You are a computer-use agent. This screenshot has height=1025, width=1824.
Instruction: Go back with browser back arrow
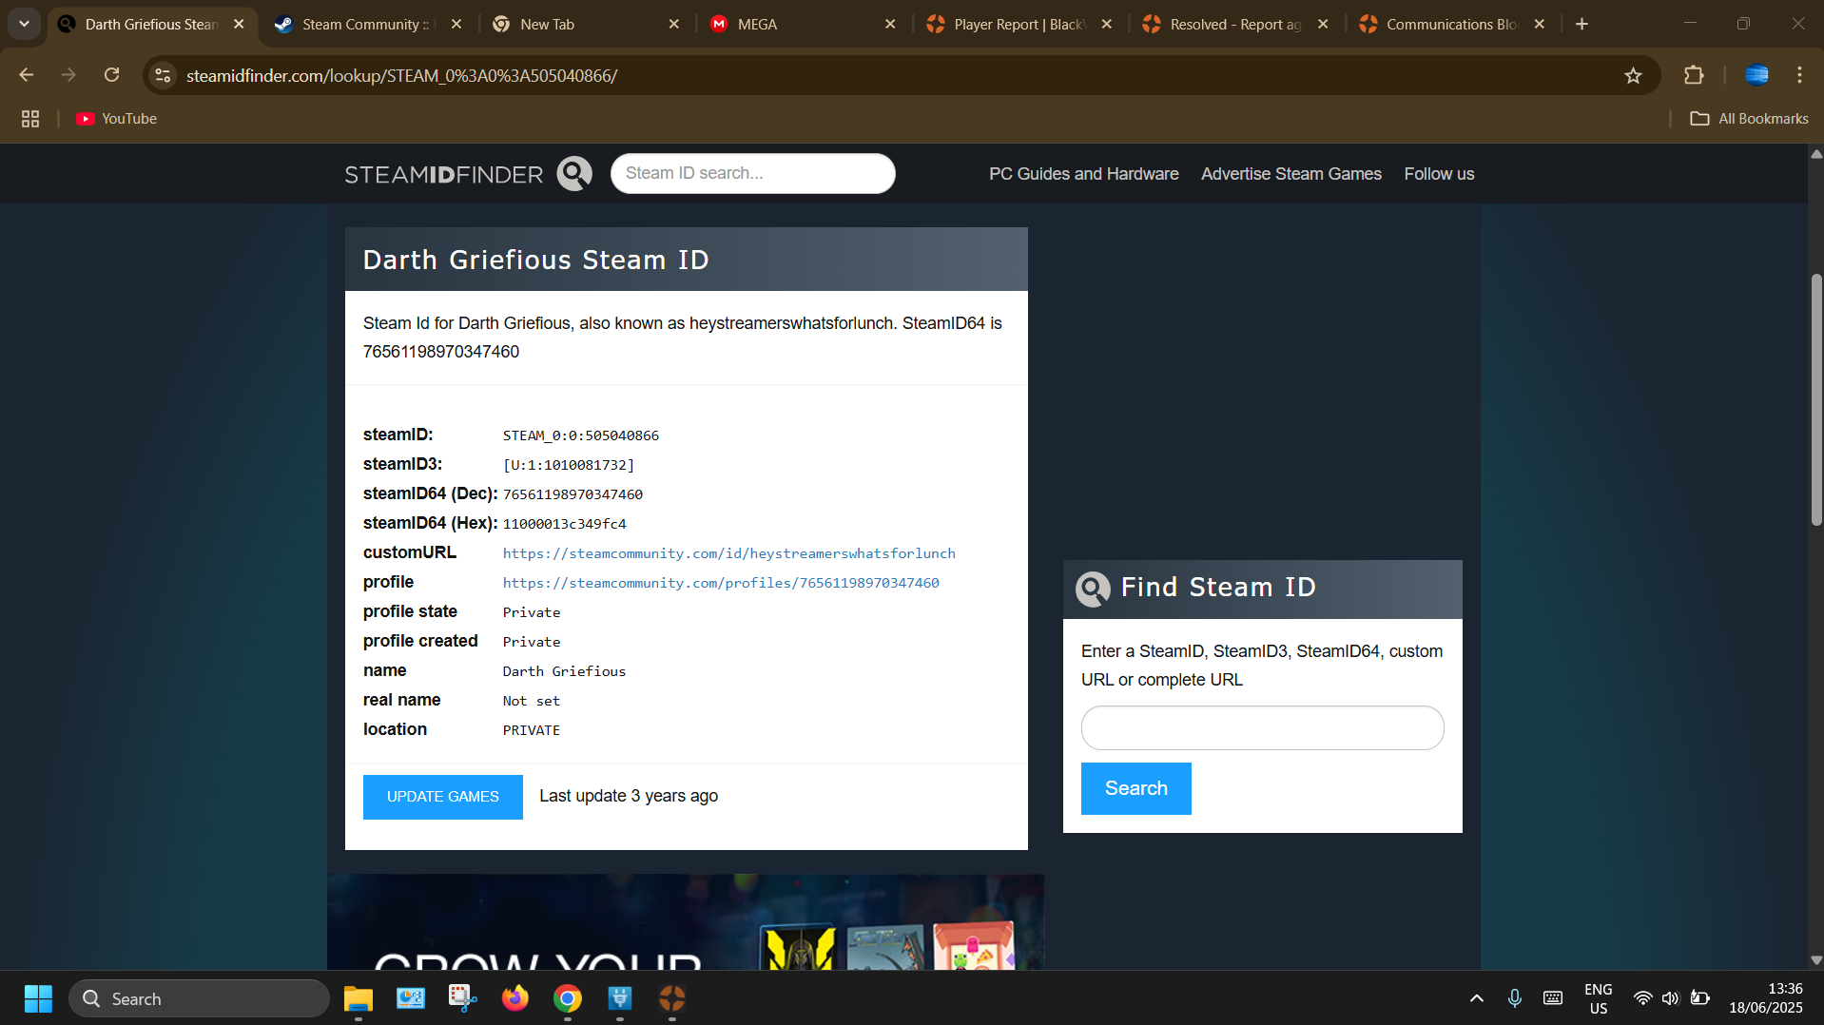(27, 75)
